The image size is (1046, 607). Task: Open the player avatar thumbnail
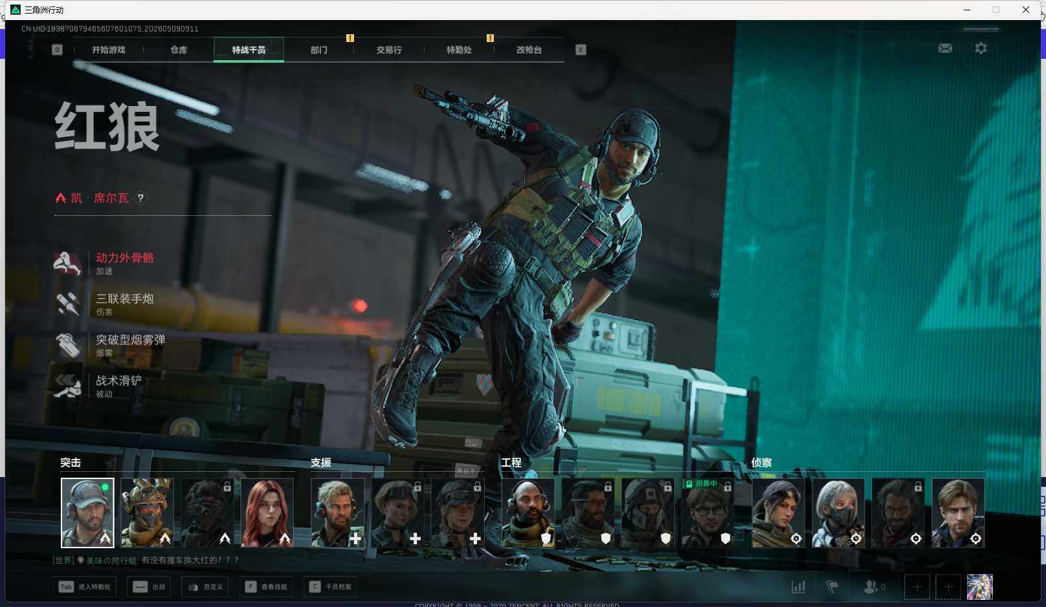(980, 587)
